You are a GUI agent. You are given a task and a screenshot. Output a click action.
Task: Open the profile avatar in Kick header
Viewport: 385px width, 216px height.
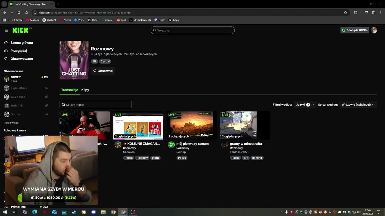374,30
